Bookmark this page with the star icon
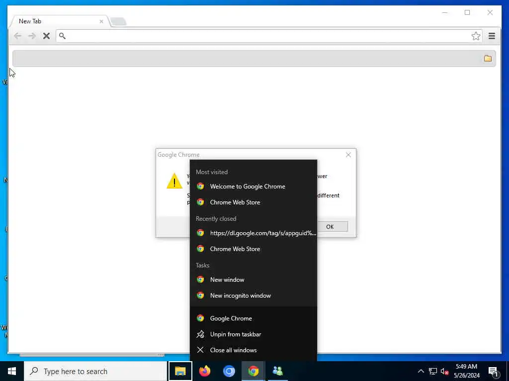This screenshot has height=381, width=509. click(476, 36)
